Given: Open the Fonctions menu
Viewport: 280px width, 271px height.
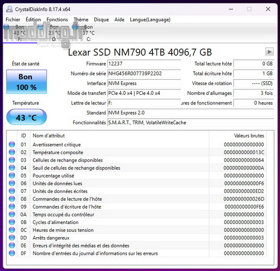Looking at the screenshot, I should click(57, 20).
